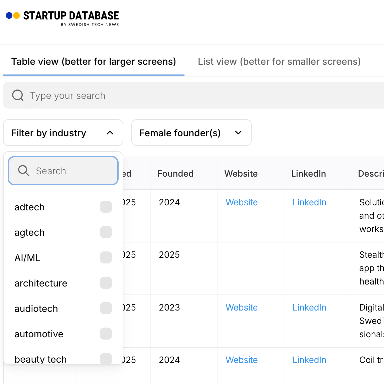Image resolution: width=384 pixels, height=384 pixels.
Task: Click the Startup Database logo
Action: [x=62, y=17]
